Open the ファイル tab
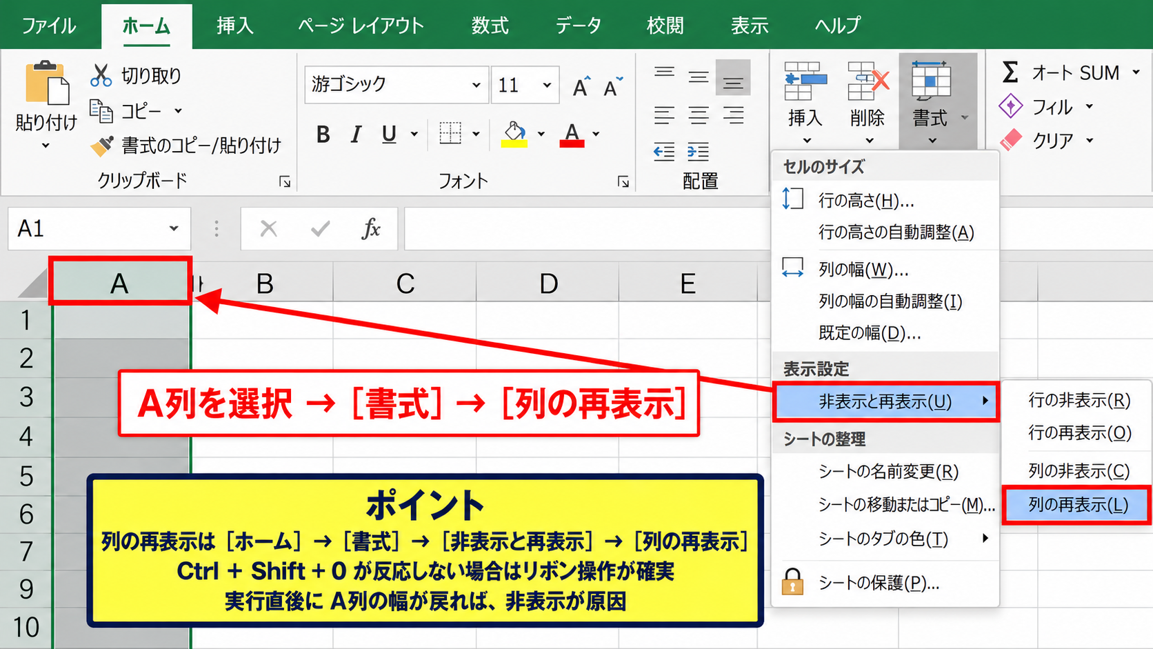The height and width of the screenshot is (649, 1153). pyautogui.click(x=49, y=26)
